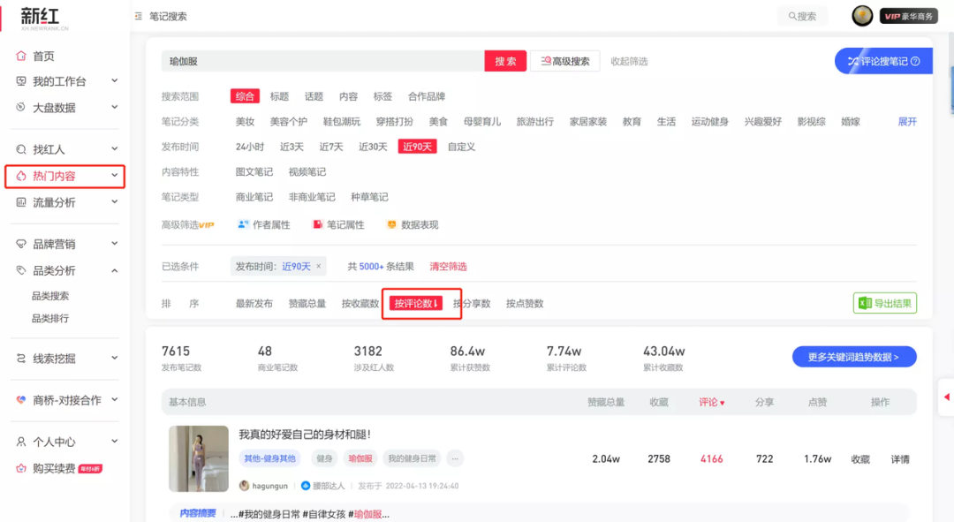Click the 流量分析 chart icon

click(x=21, y=202)
